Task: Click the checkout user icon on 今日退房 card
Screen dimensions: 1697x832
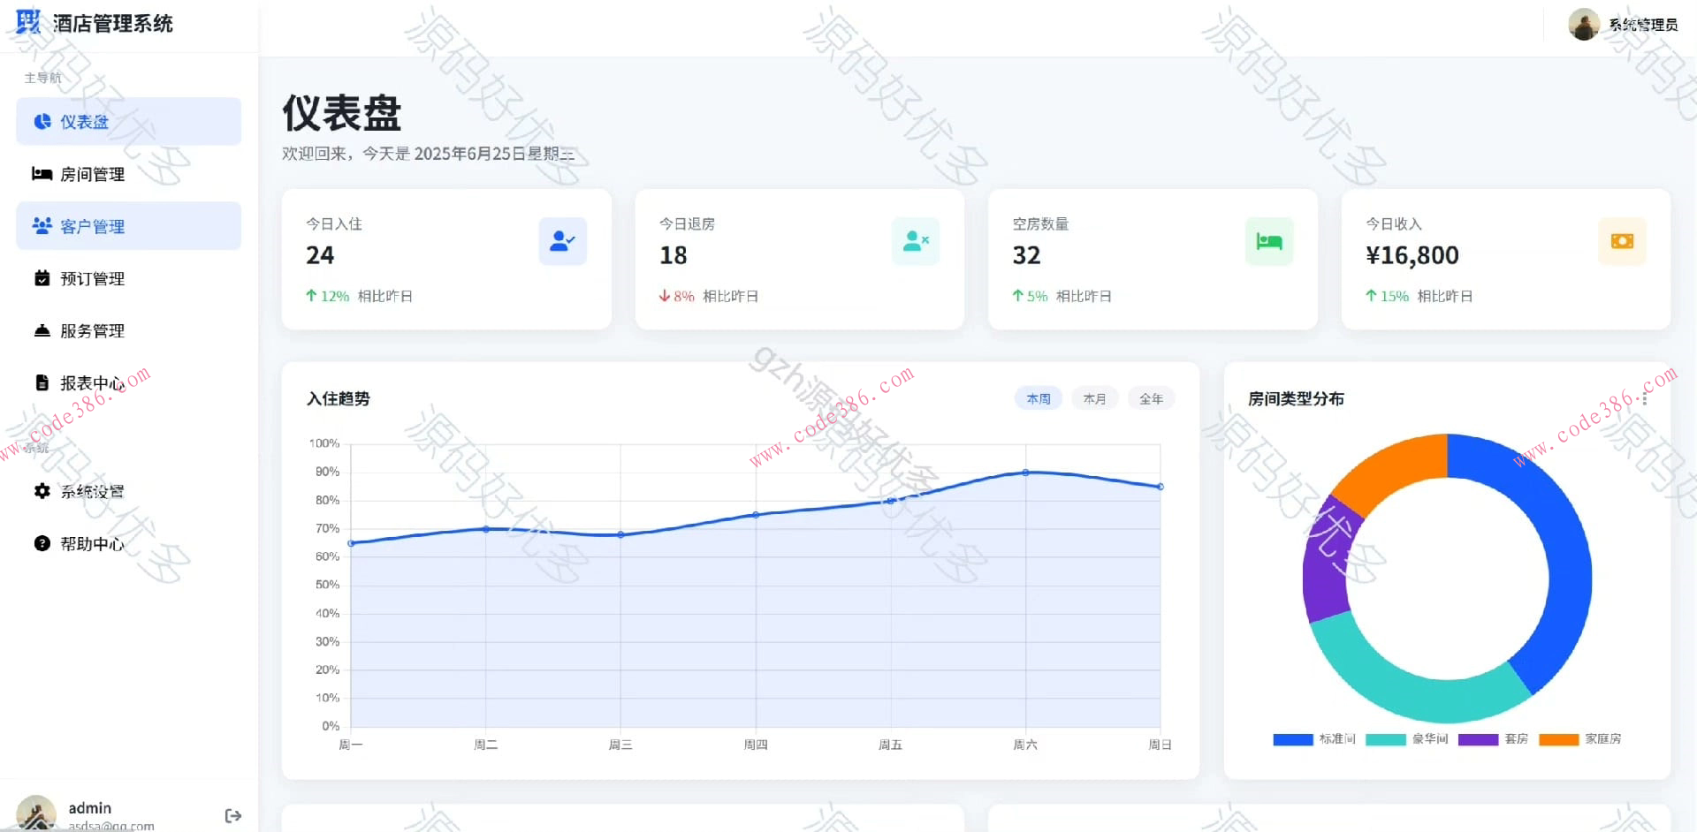Action: [916, 241]
